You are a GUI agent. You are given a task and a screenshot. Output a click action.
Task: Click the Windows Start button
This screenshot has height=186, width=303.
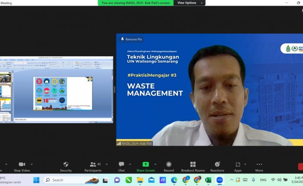36,180
